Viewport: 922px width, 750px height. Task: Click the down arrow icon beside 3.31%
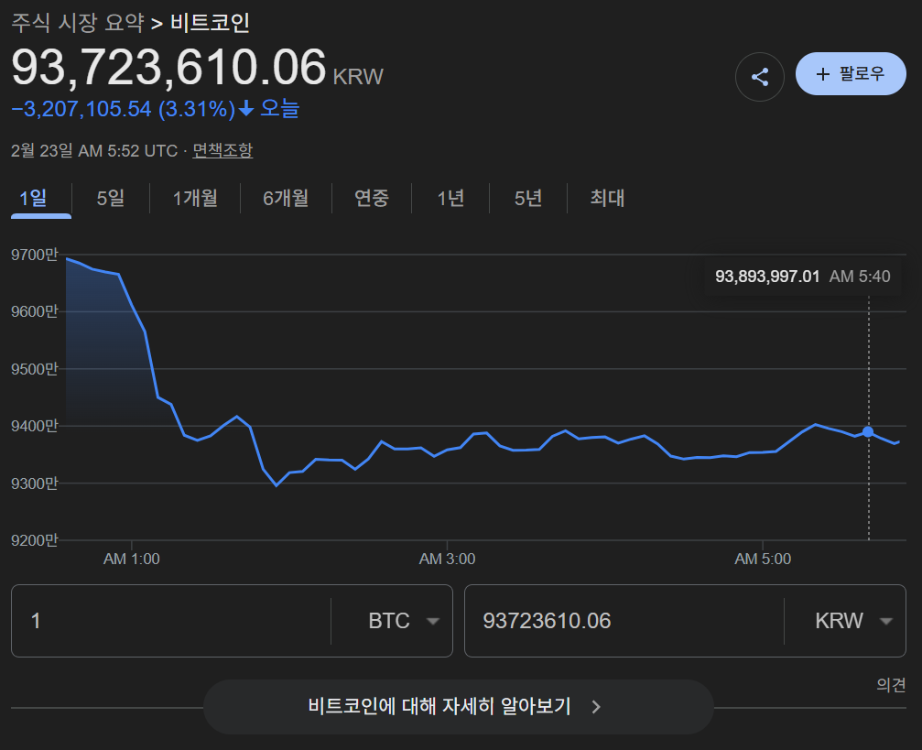(x=245, y=108)
